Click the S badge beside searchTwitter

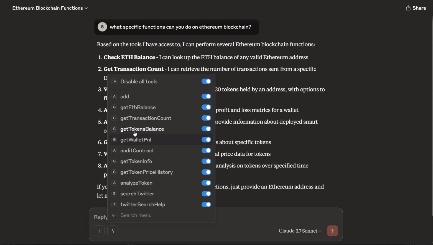(114, 194)
